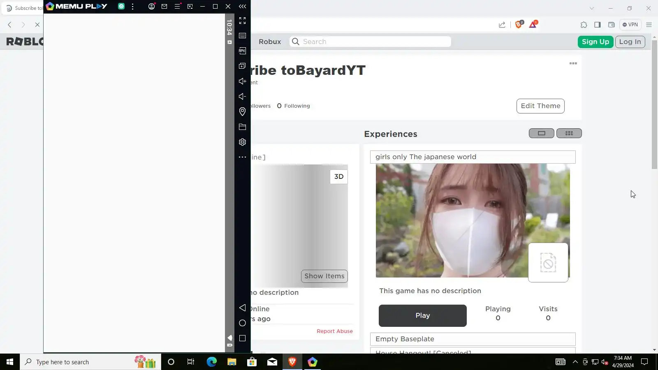Screen dimensions: 658x370
Task: Open the Windows Start menu
Action: [10, 362]
